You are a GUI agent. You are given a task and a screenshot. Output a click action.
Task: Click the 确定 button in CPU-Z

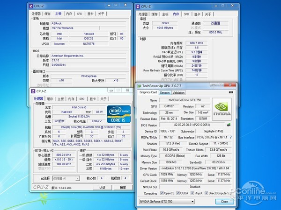point(123,187)
